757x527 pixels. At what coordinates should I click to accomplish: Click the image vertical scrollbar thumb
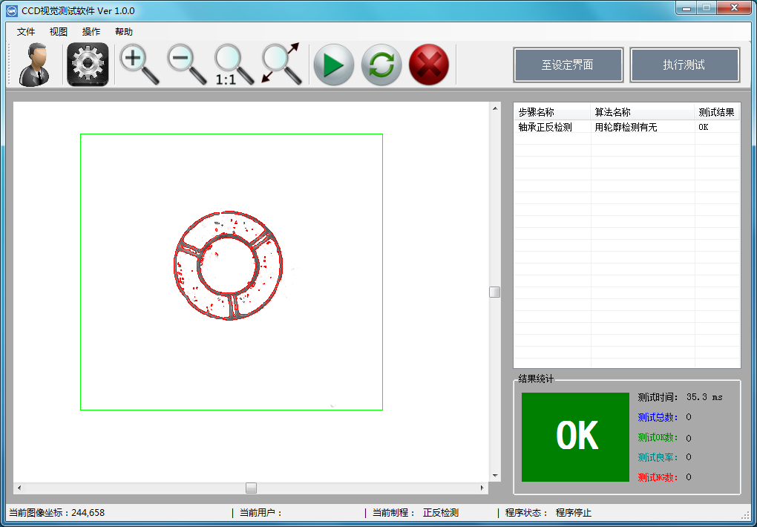495,292
